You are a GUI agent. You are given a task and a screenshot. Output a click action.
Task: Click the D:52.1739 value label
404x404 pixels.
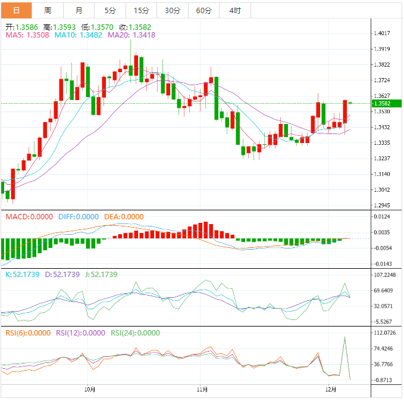(x=62, y=275)
